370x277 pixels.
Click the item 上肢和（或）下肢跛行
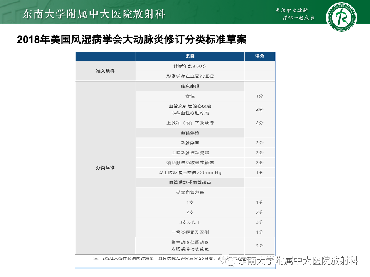190,123
